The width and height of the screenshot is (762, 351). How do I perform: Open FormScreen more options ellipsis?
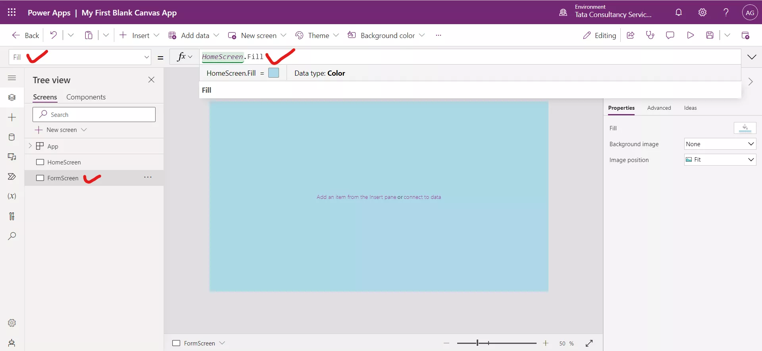(148, 177)
